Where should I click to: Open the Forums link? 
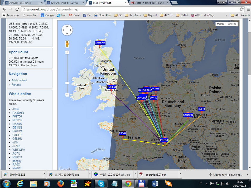16,85
